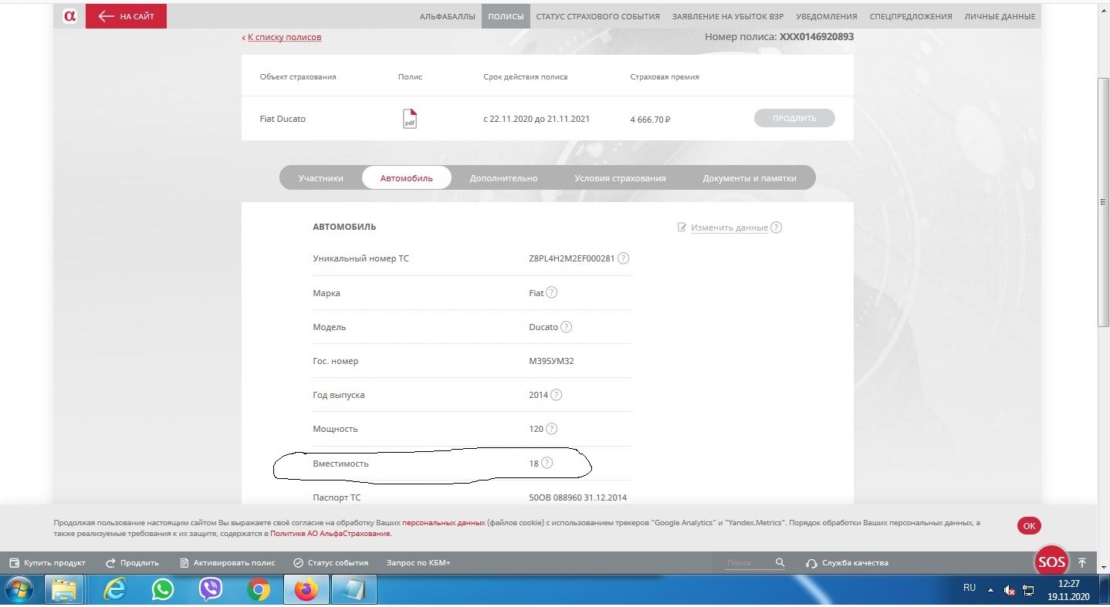Open WhatsApp from the taskbar

(163, 591)
